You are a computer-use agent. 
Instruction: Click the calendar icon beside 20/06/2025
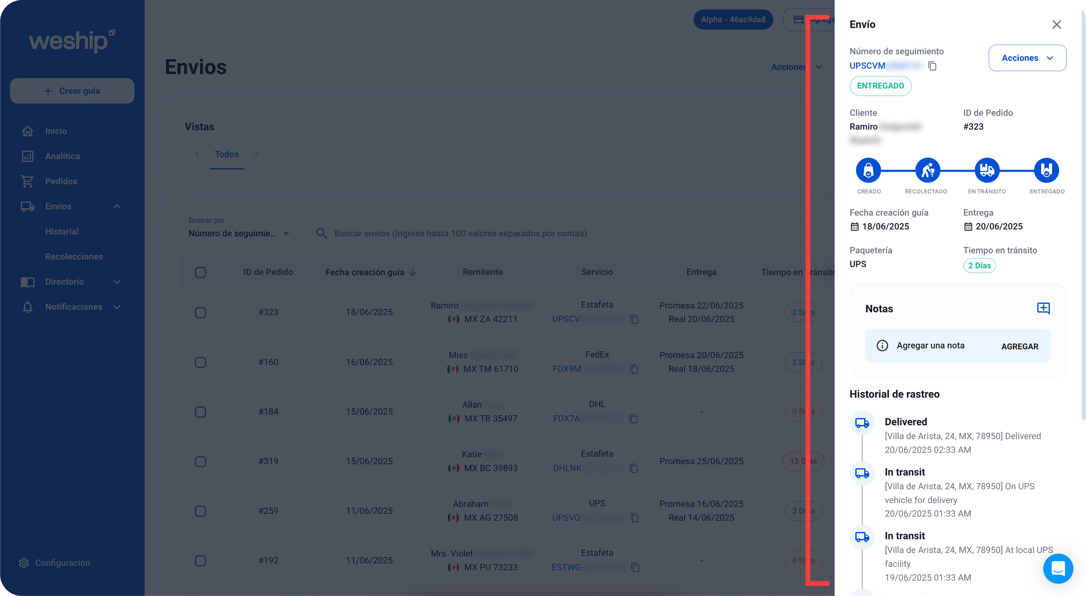pos(968,227)
